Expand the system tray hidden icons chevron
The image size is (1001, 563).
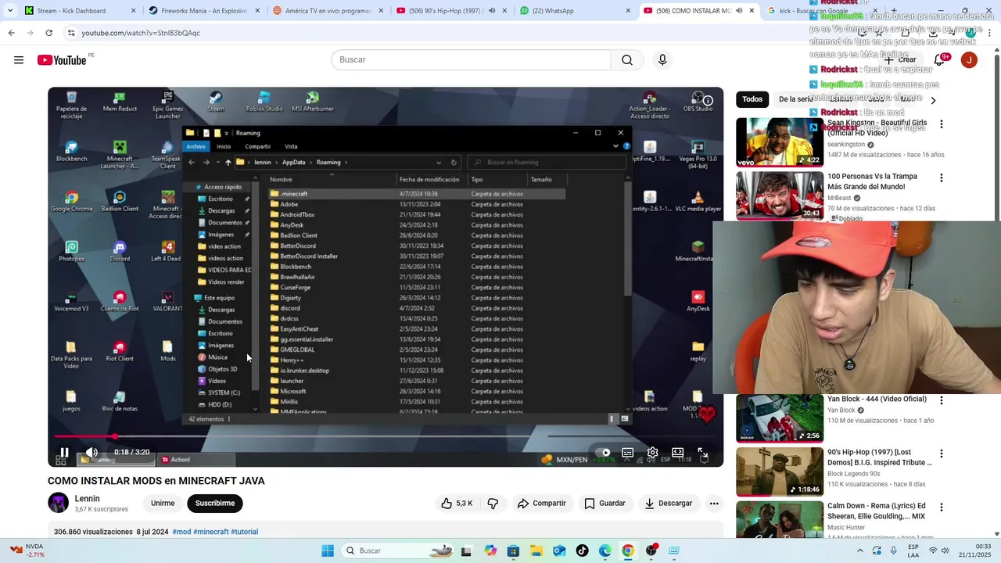coord(859,550)
